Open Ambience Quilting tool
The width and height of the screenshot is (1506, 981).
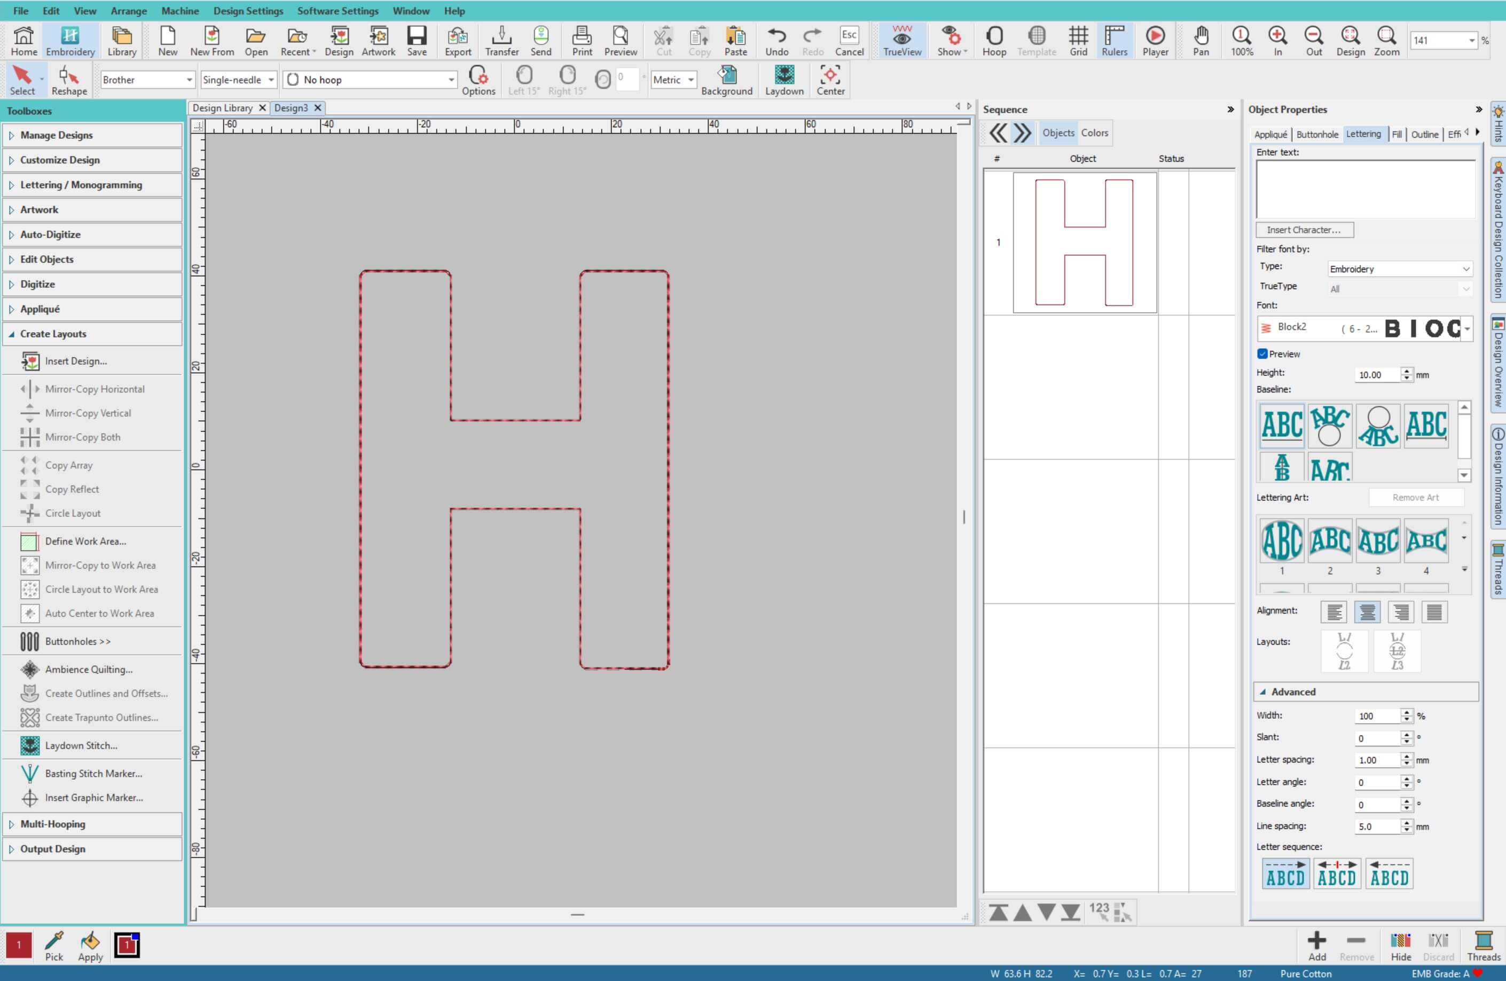[x=89, y=669]
